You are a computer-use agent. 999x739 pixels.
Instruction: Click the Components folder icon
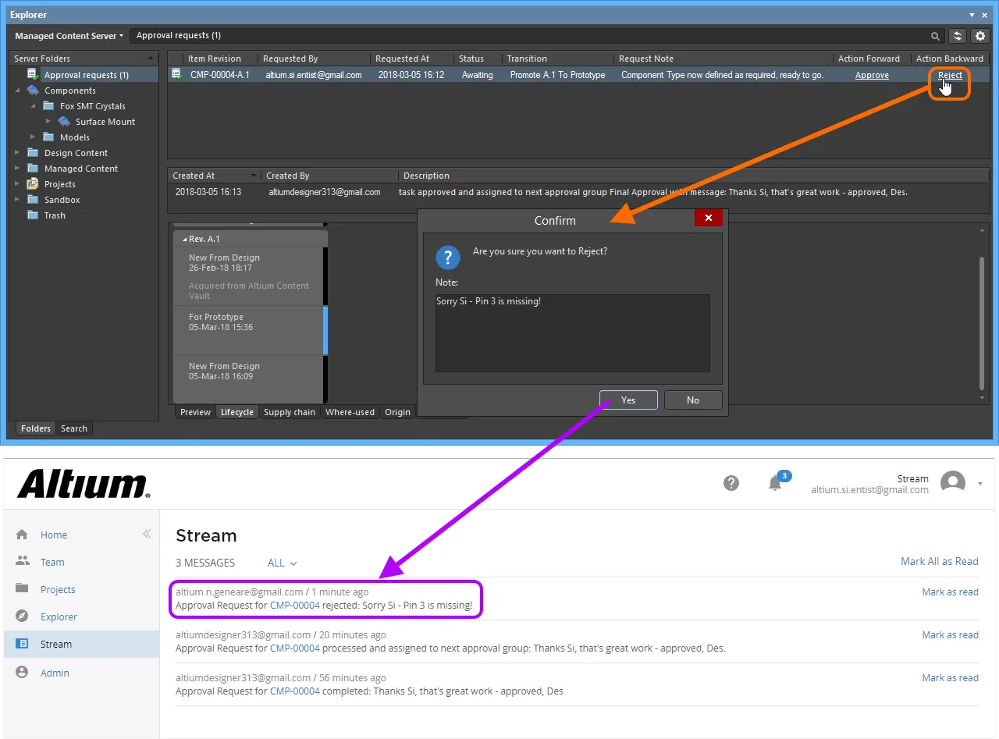pyautogui.click(x=32, y=91)
